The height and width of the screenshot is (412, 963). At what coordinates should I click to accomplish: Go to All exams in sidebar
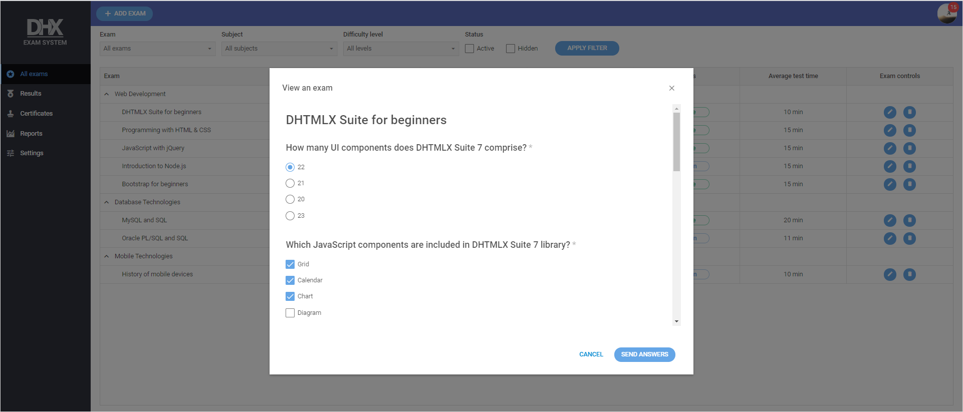[x=46, y=74]
